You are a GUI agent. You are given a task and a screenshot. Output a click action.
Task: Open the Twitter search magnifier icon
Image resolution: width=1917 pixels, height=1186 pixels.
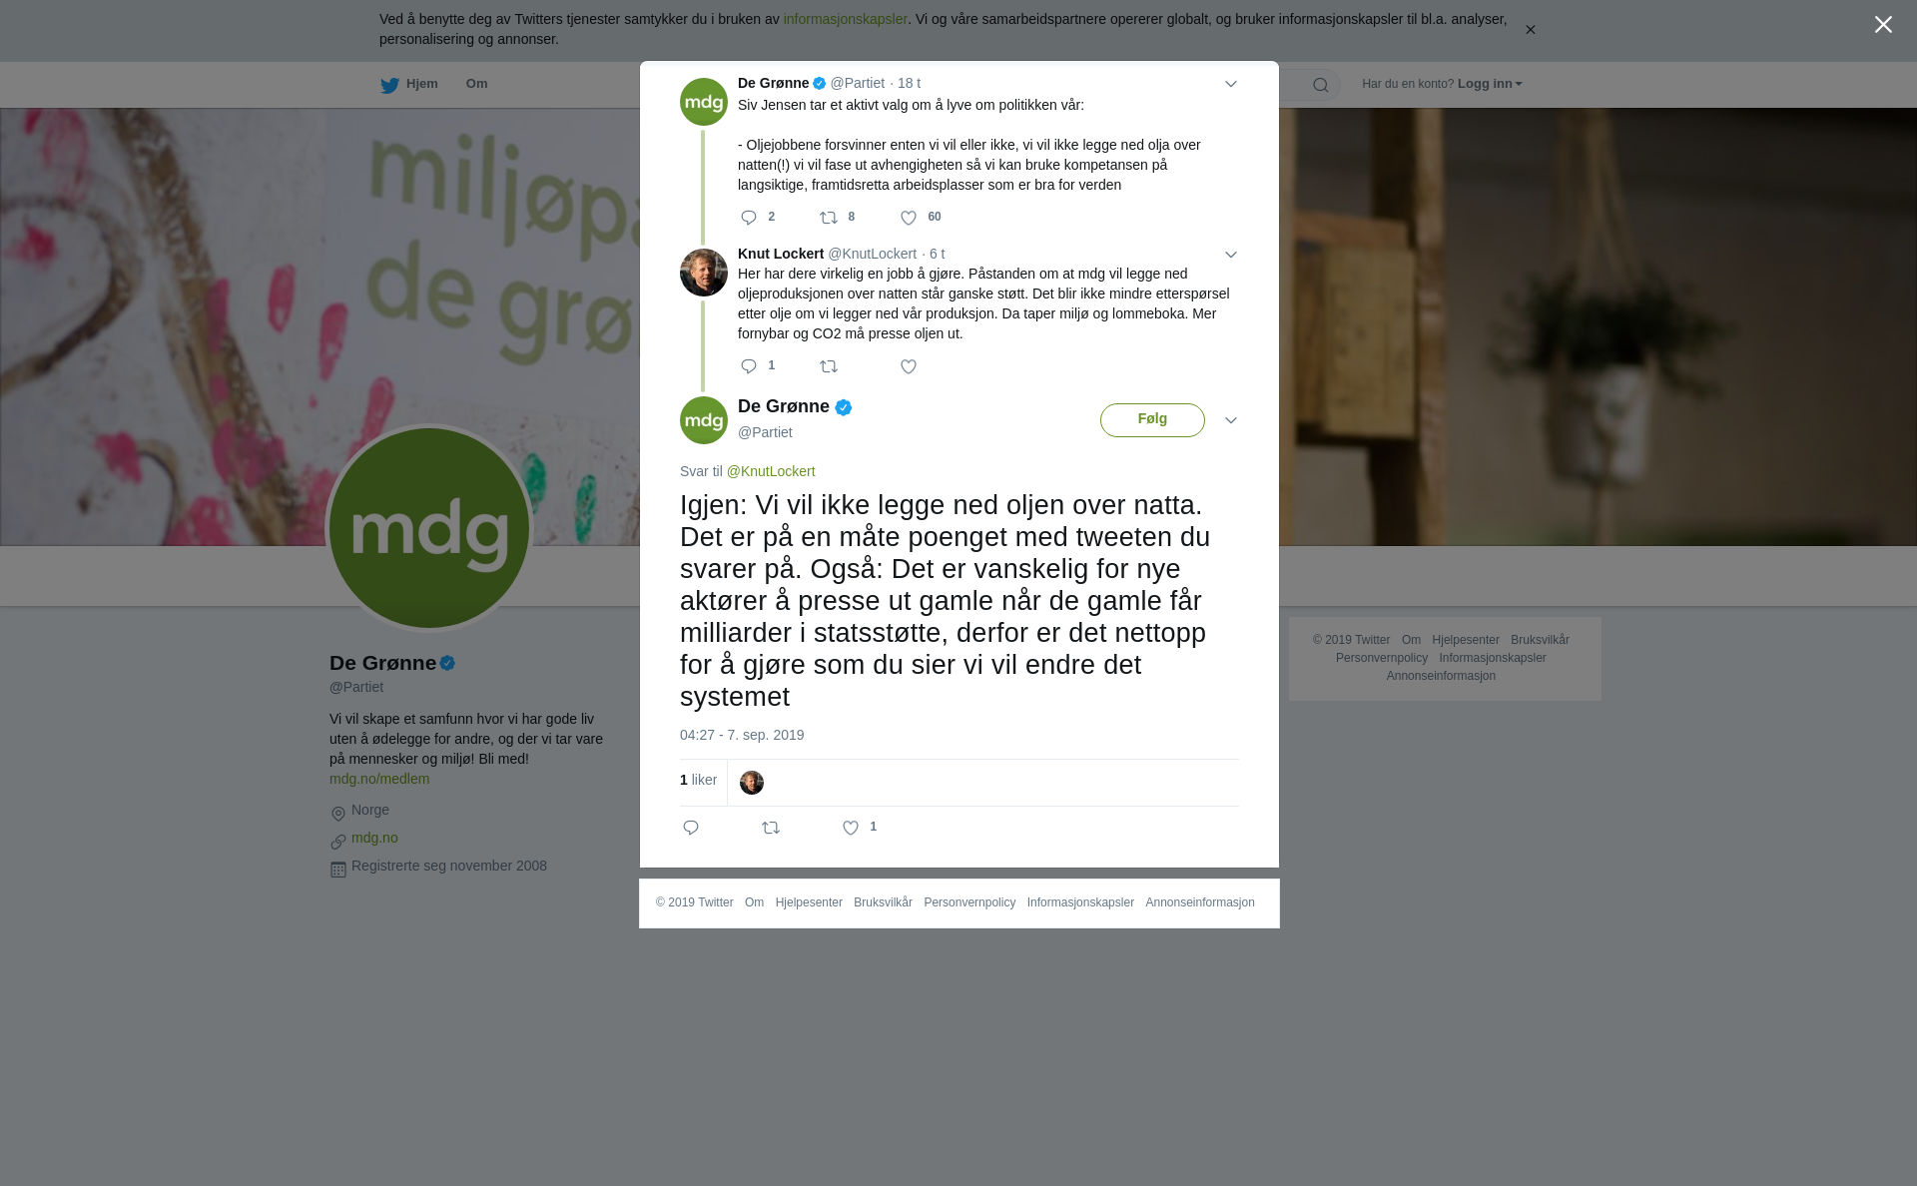1321,85
